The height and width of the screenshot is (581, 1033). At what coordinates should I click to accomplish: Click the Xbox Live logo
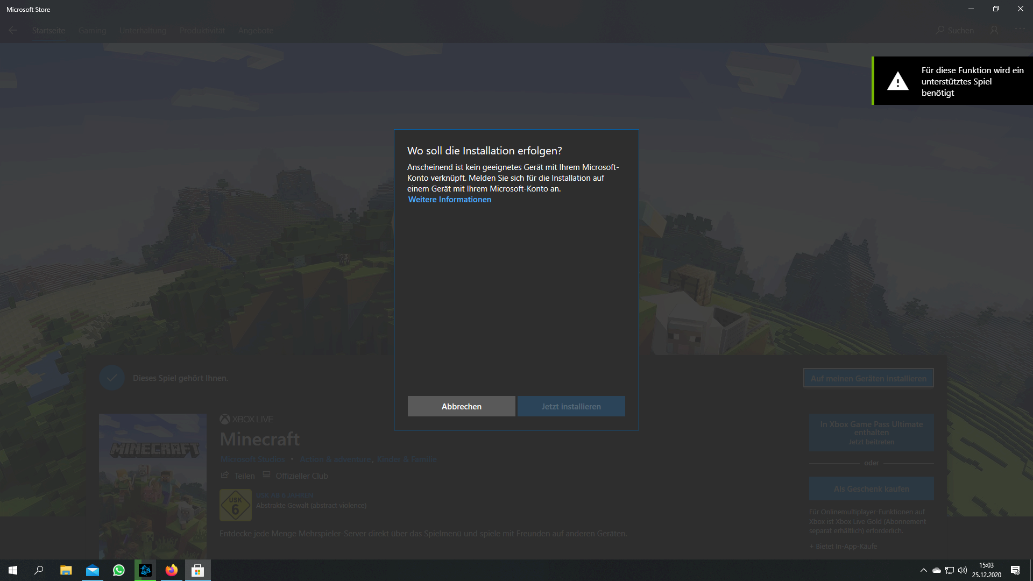[247, 419]
